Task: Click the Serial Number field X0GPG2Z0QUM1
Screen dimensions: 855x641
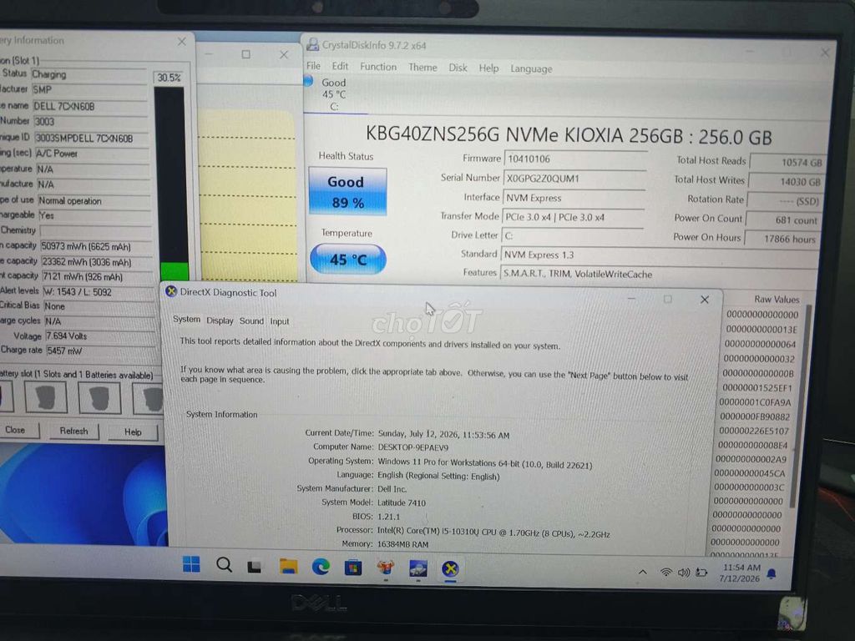Action: [x=574, y=179]
